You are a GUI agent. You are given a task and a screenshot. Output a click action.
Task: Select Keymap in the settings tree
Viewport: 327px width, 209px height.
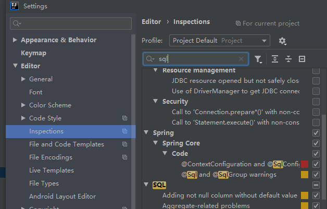pos(33,53)
